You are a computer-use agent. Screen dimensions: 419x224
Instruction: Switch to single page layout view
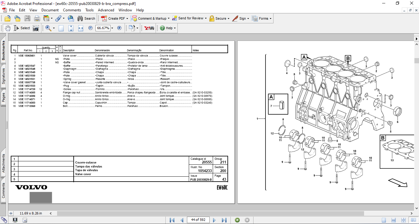click(x=384, y=220)
